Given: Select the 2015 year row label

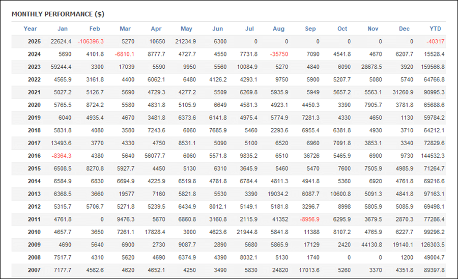Looking at the screenshot, I should pos(34,169).
